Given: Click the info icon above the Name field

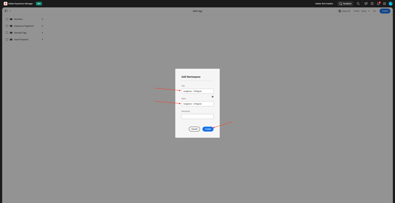Looking at the screenshot, I should click(x=212, y=97).
